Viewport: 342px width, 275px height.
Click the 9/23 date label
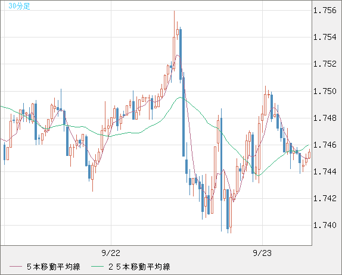pyautogui.click(x=262, y=253)
